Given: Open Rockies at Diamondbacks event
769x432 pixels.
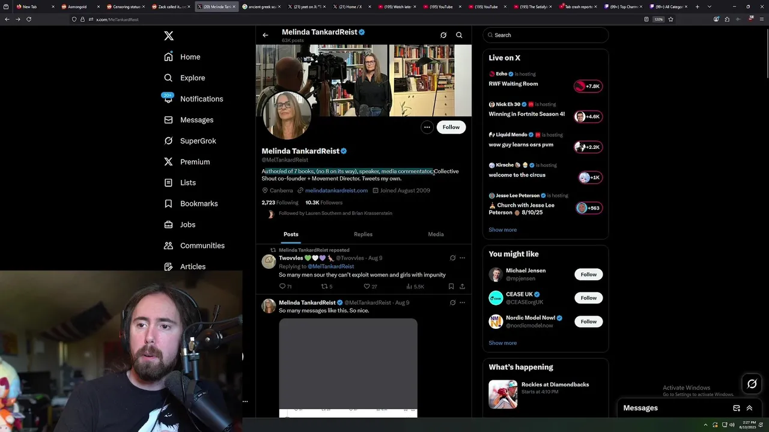Looking at the screenshot, I should [x=546, y=394].
